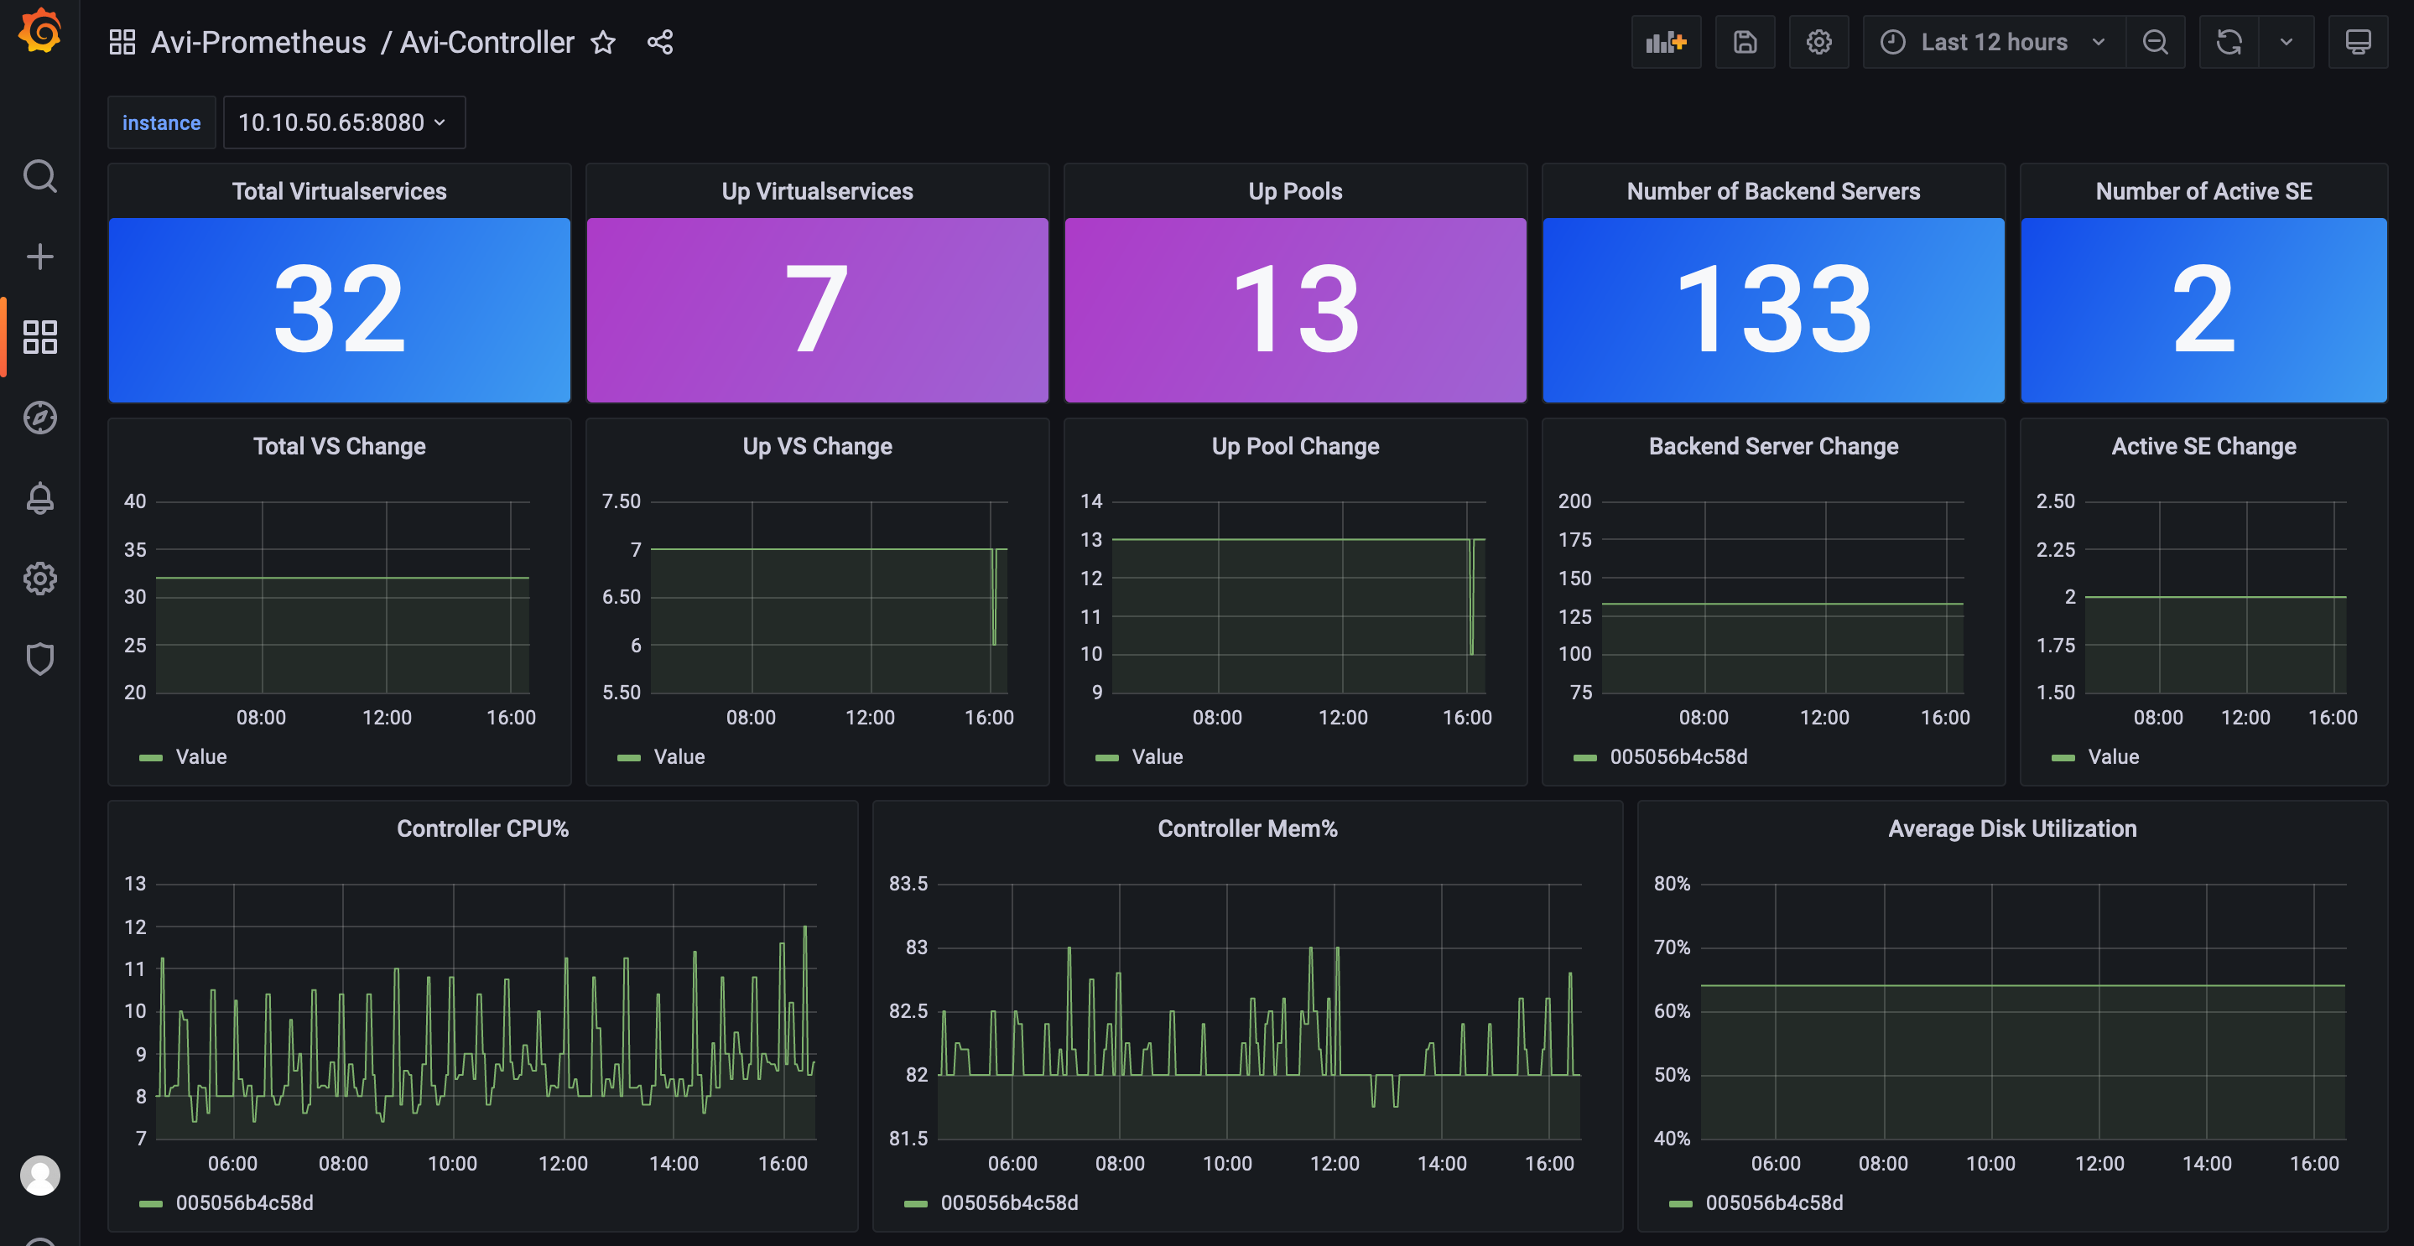This screenshot has width=2414, height=1246.
Task: Open Active SE Change panel title
Action: point(2203,446)
